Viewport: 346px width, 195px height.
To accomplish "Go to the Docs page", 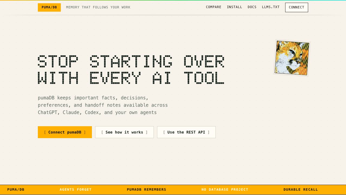I will click(252, 7).
